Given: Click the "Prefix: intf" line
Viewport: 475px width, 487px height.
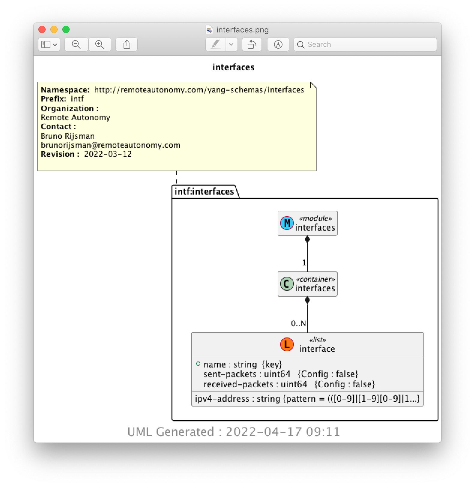Looking at the screenshot, I should point(62,99).
